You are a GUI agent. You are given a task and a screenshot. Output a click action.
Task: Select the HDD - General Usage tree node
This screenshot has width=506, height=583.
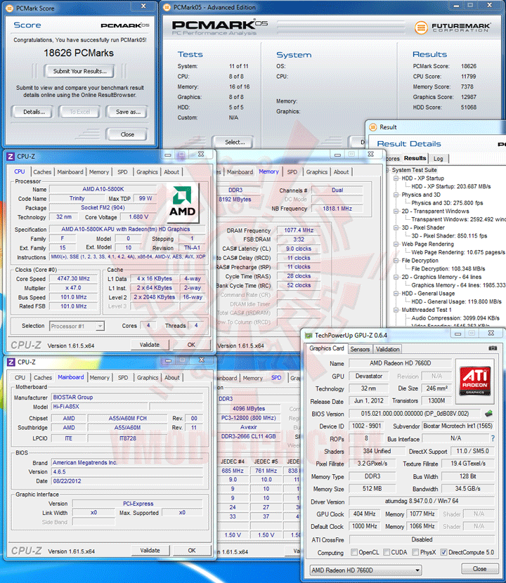(x=428, y=294)
